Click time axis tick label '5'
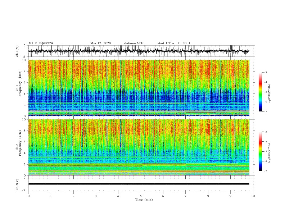The width and height of the screenshot is (285, 220). pyautogui.click(x=141, y=196)
